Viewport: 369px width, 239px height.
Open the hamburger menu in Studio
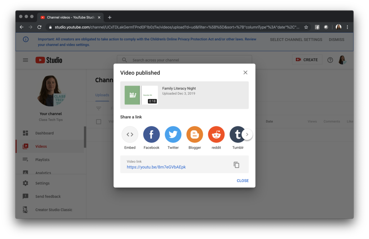26,60
